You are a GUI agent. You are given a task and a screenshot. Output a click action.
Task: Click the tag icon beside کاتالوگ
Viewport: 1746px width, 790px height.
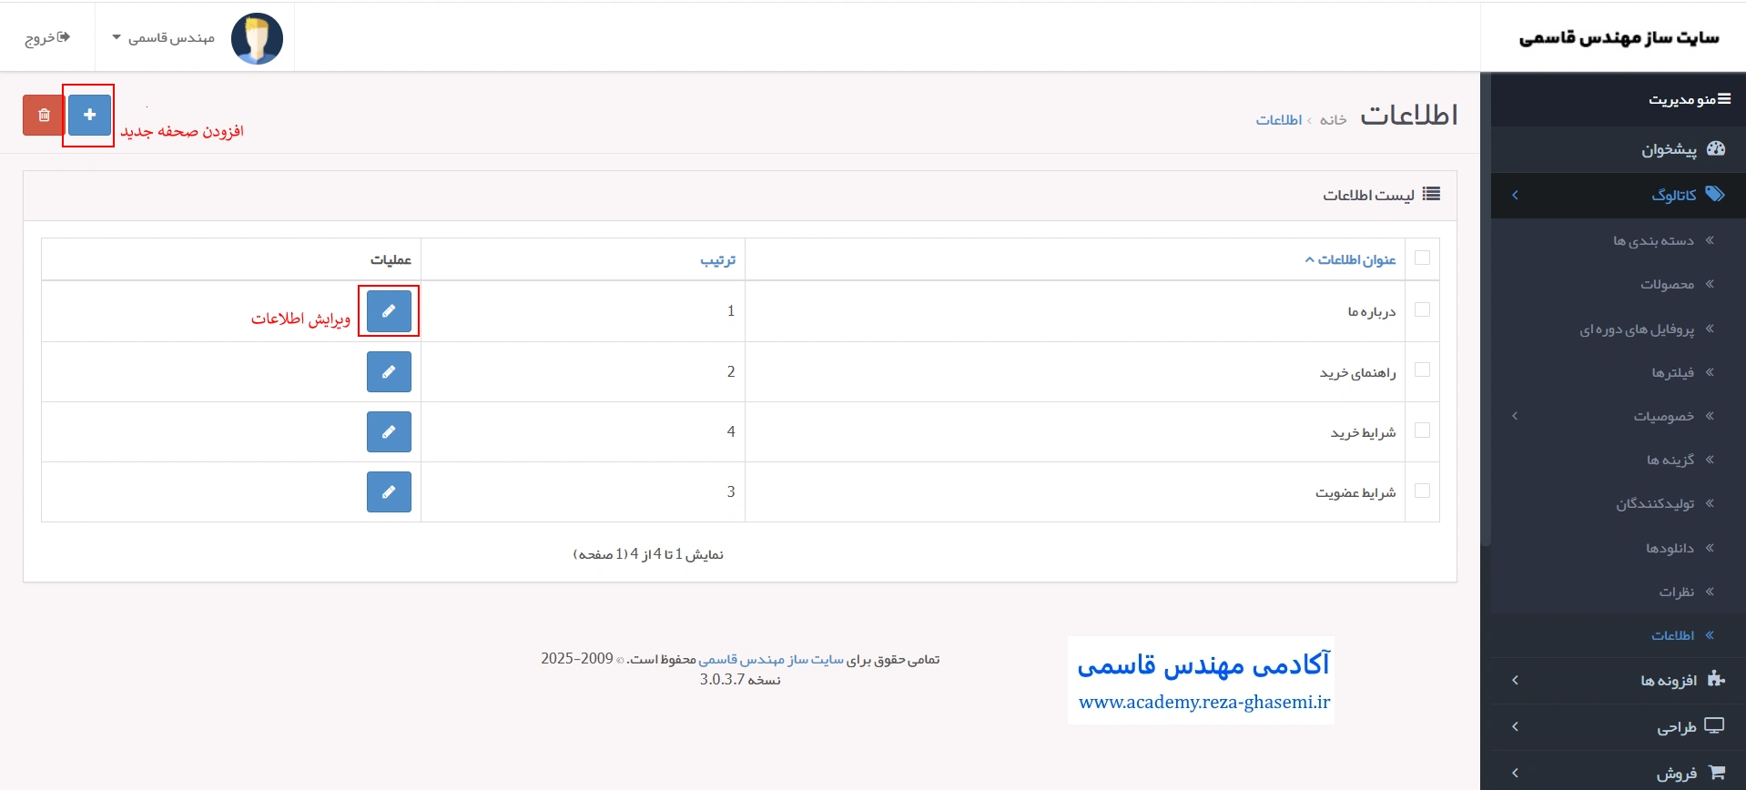point(1715,194)
